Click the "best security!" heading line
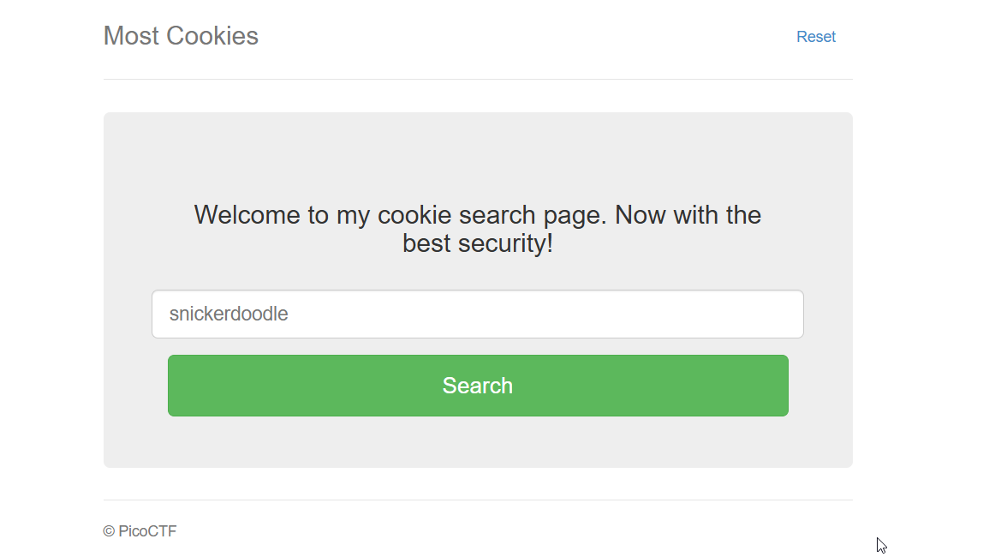Viewport: 1007px width, 557px height. pos(478,243)
